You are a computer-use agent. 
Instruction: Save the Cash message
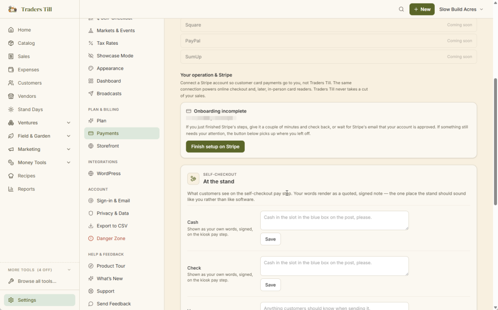(x=270, y=239)
